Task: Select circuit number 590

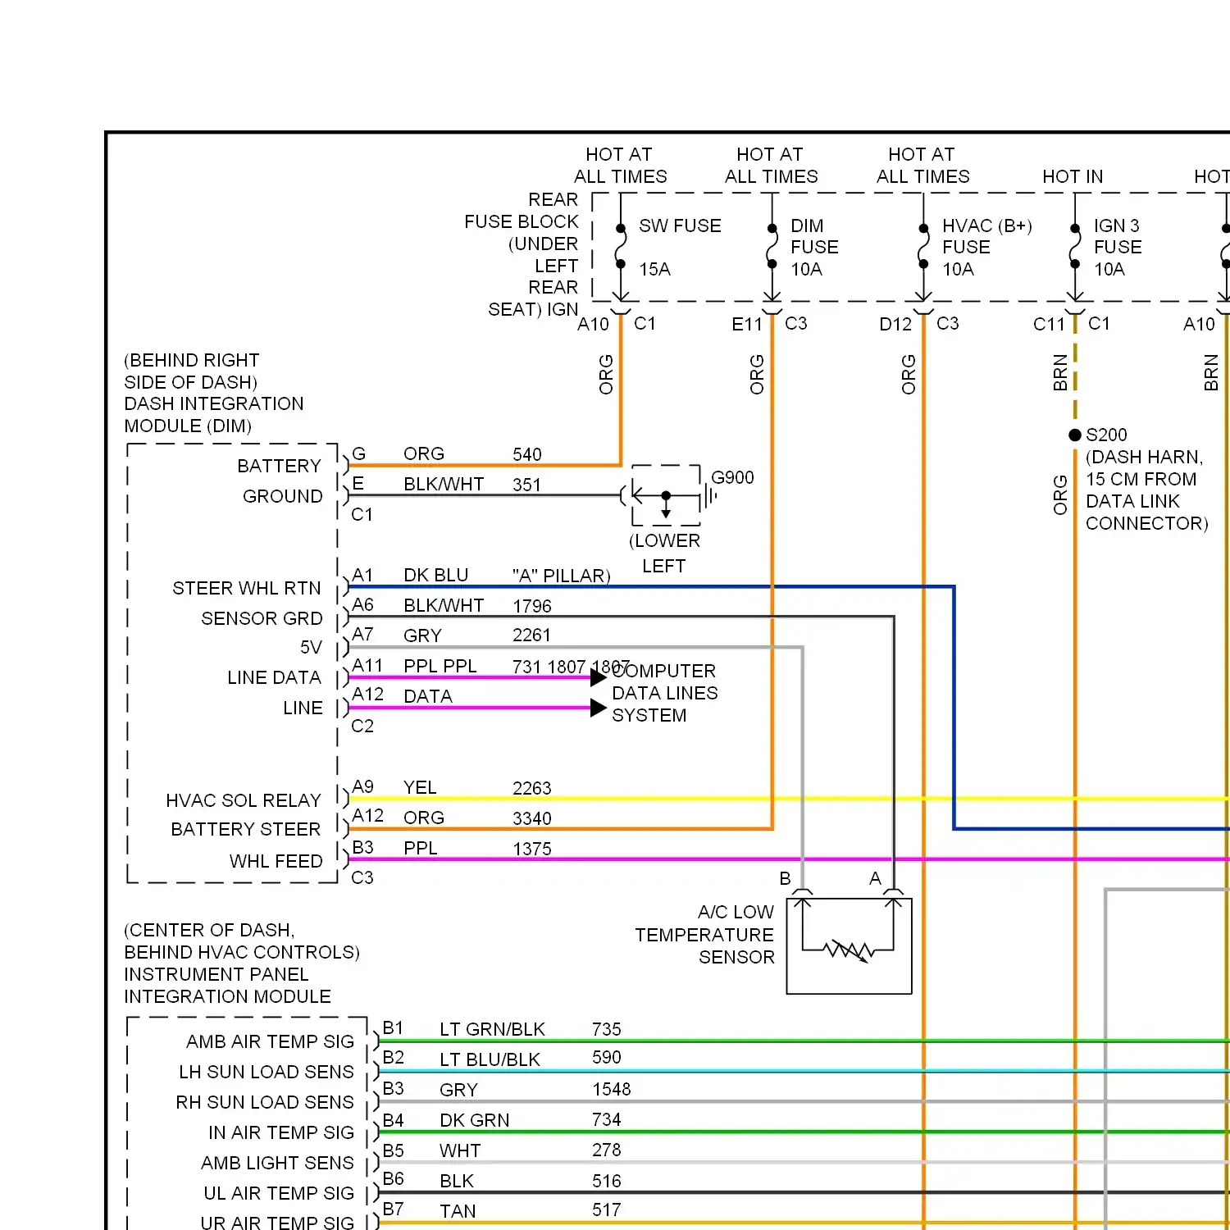Action: (607, 1058)
